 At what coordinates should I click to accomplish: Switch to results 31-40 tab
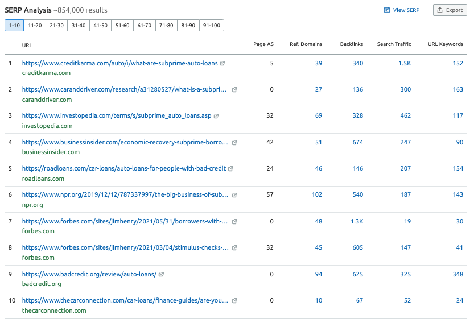[x=79, y=26]
